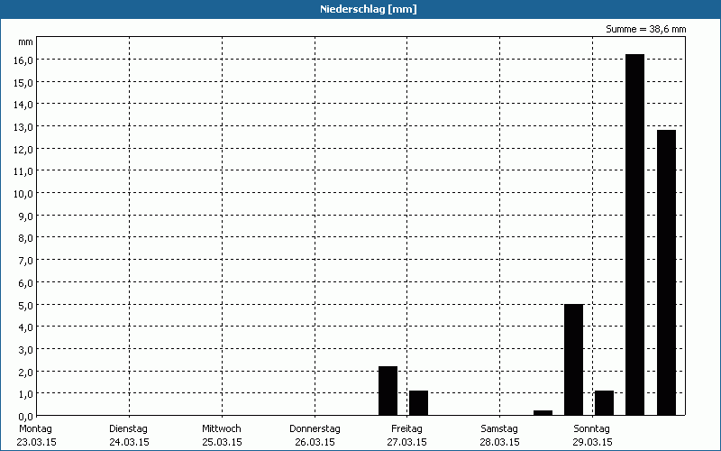721x451 pixels.
Task: Select the date 27.03.15
Action: coord(407,442)
